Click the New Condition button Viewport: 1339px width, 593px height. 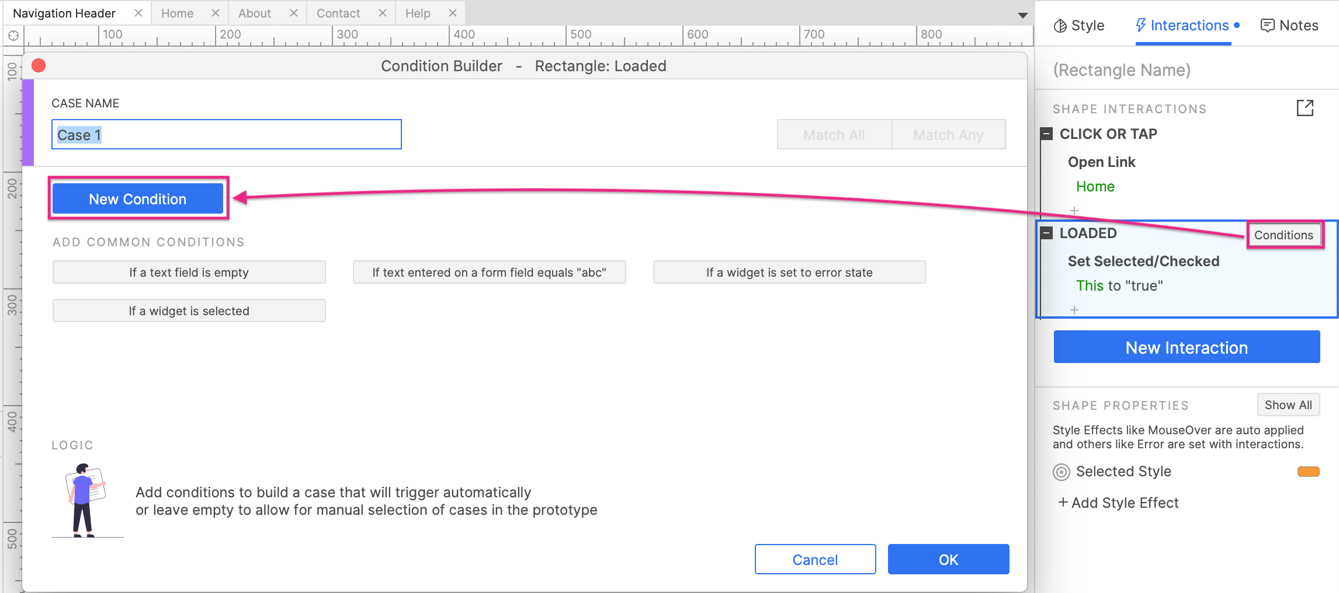138,199
